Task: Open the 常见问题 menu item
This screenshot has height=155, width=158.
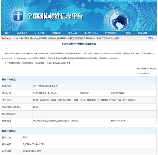Action: 142,33
